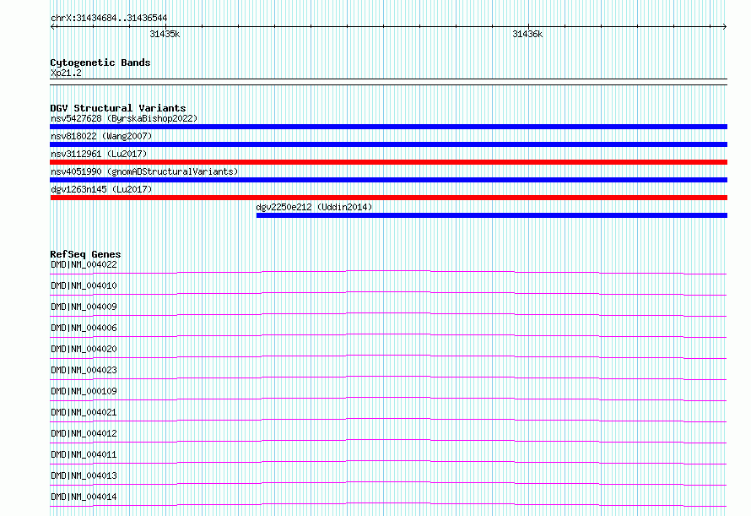The height and width of the screenshot is (516, 751).
Task: Click the DMD|NM_004011 transcript label
Action: click(x=84, y=454)
